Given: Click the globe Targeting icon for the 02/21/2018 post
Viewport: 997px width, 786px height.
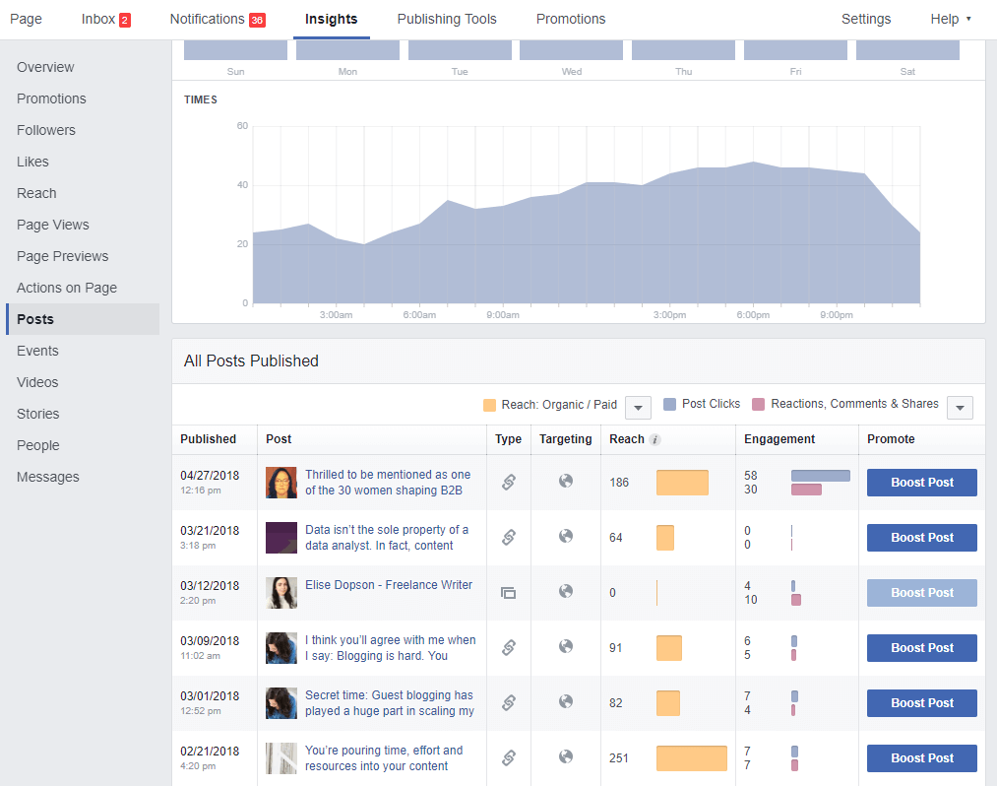Looking at the screenshot, I should (x=565, y=757).
